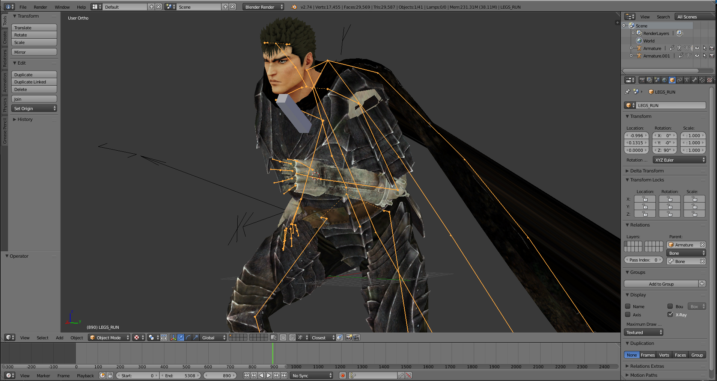This screenshot has width=717, height=381.
Task: Open the Render menu in top bar
Action: (x=40, y=7)
